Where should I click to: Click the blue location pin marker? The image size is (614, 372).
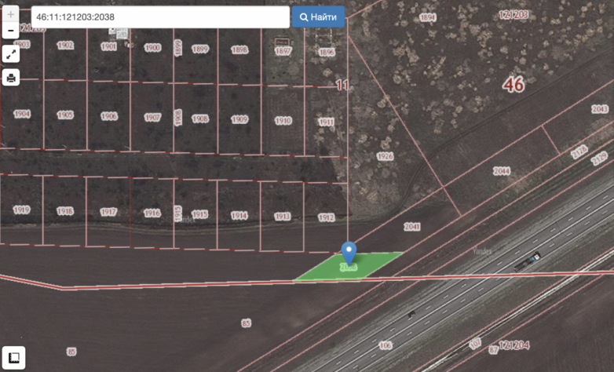tap(349, 253)
